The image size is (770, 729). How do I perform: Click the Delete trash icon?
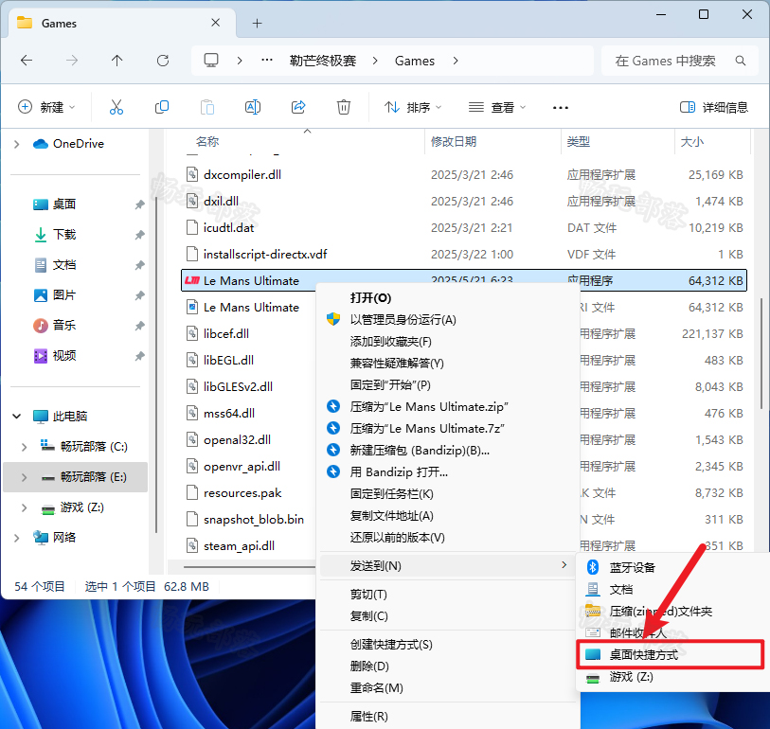(343, 107)
